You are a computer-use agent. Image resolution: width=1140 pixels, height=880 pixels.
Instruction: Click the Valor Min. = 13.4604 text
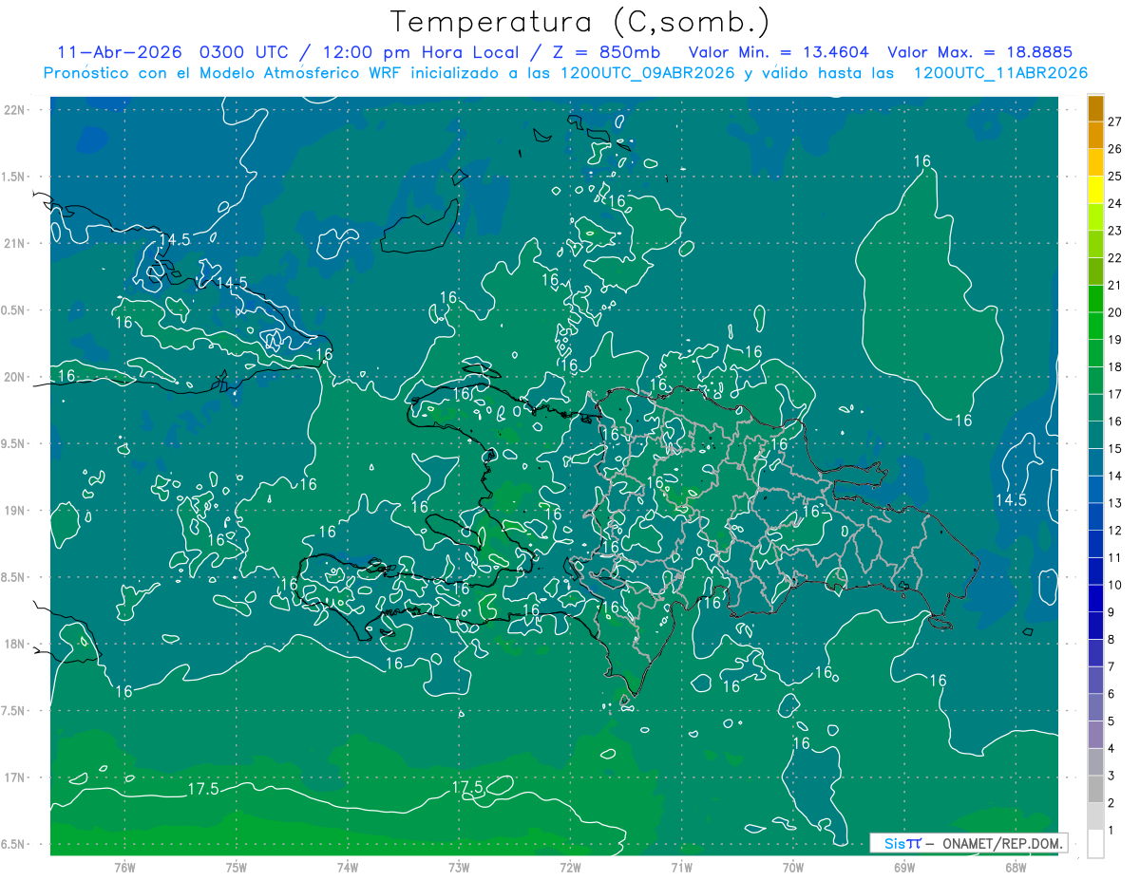(781, 52)
